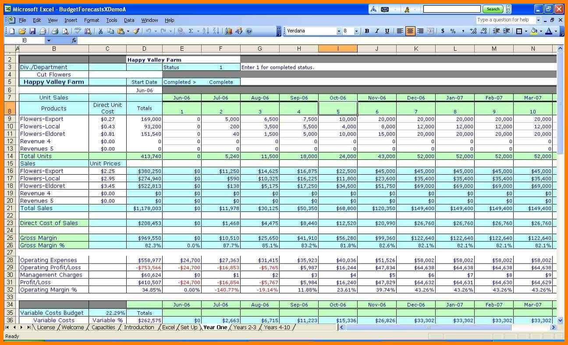Open the Chart Wizard icon
Image resolution: width=568 pixels, height=345 pixels.
pyautogui.click(x=228, y=31)
